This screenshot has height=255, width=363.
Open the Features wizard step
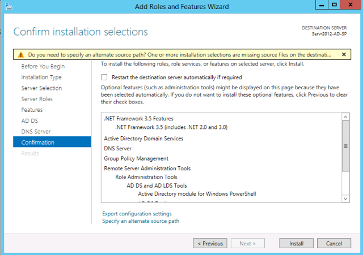pyautogui.click(x=32, y=110)
